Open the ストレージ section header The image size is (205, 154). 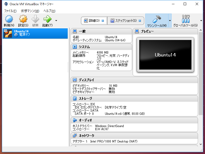tap(134, 99)
